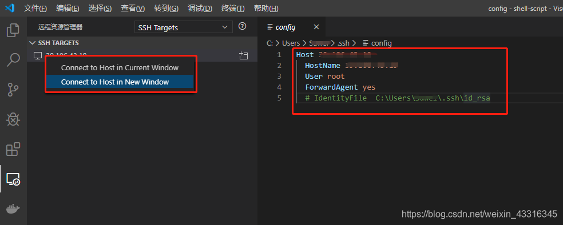Click the VS Code logo icon
The image size is (563, 225).
tap(10, 8)
